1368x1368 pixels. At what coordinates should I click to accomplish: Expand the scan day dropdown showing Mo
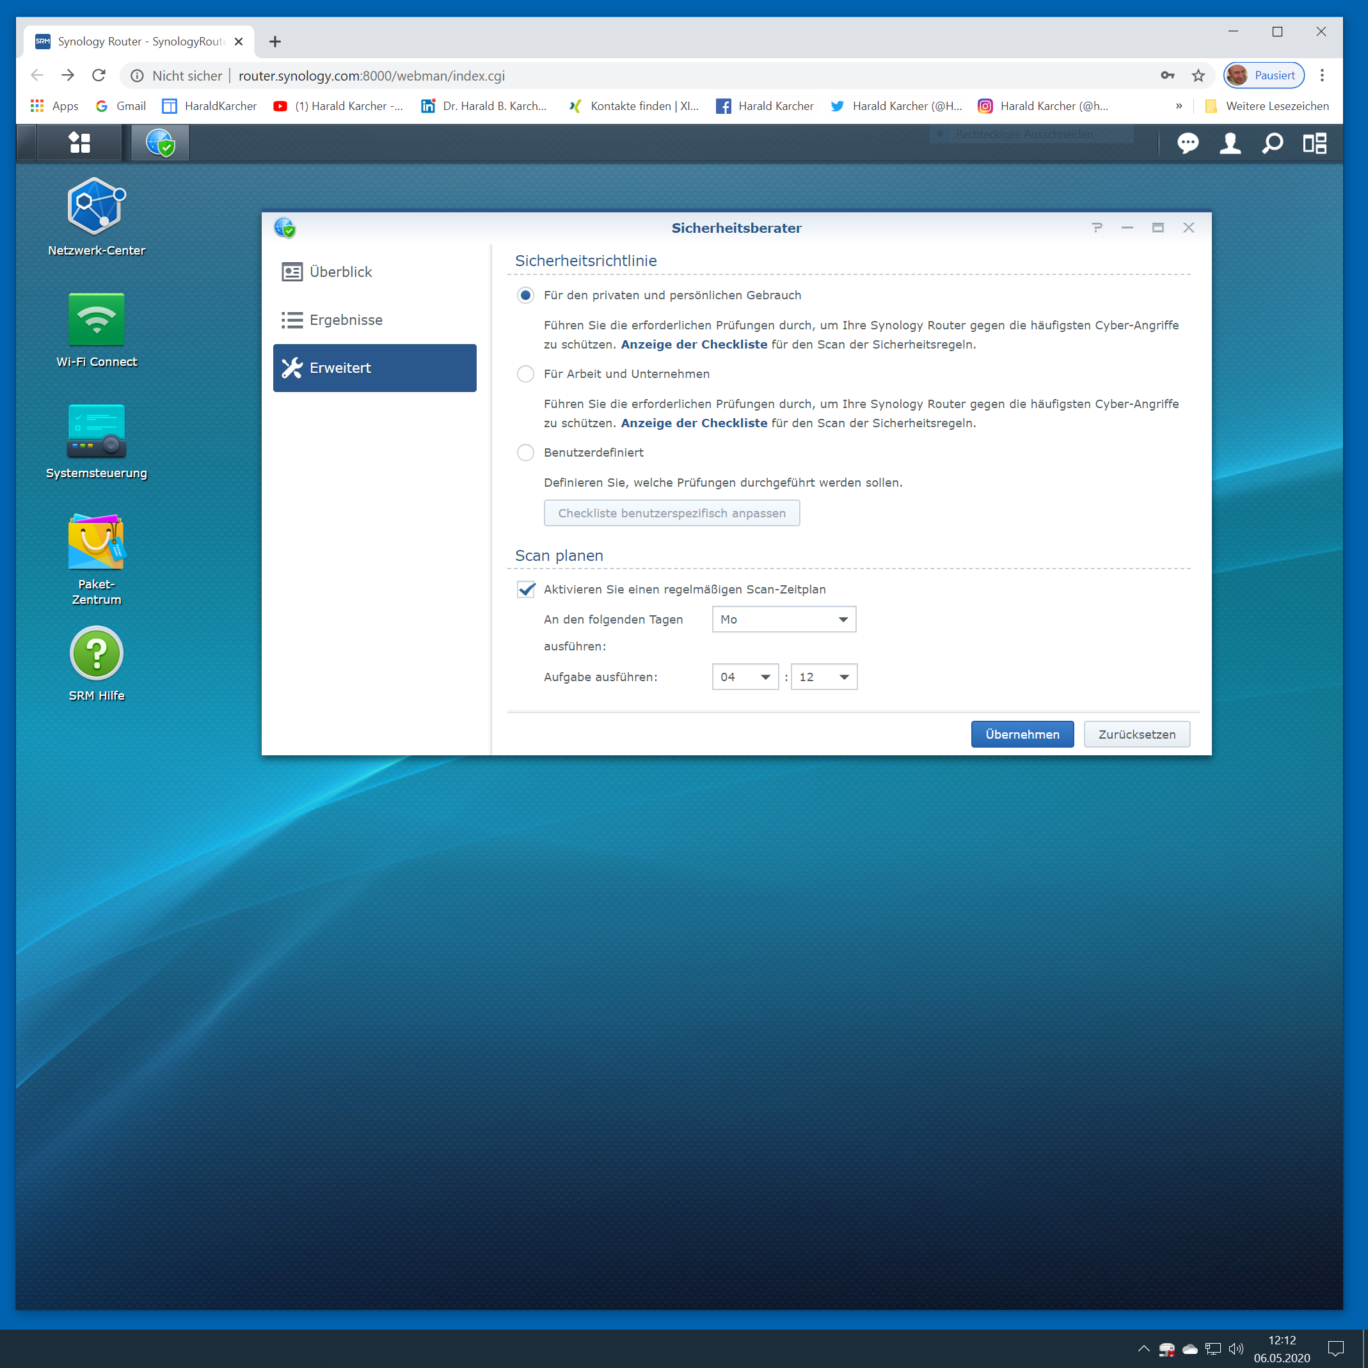pyautogui.click(x=784, y=620)
